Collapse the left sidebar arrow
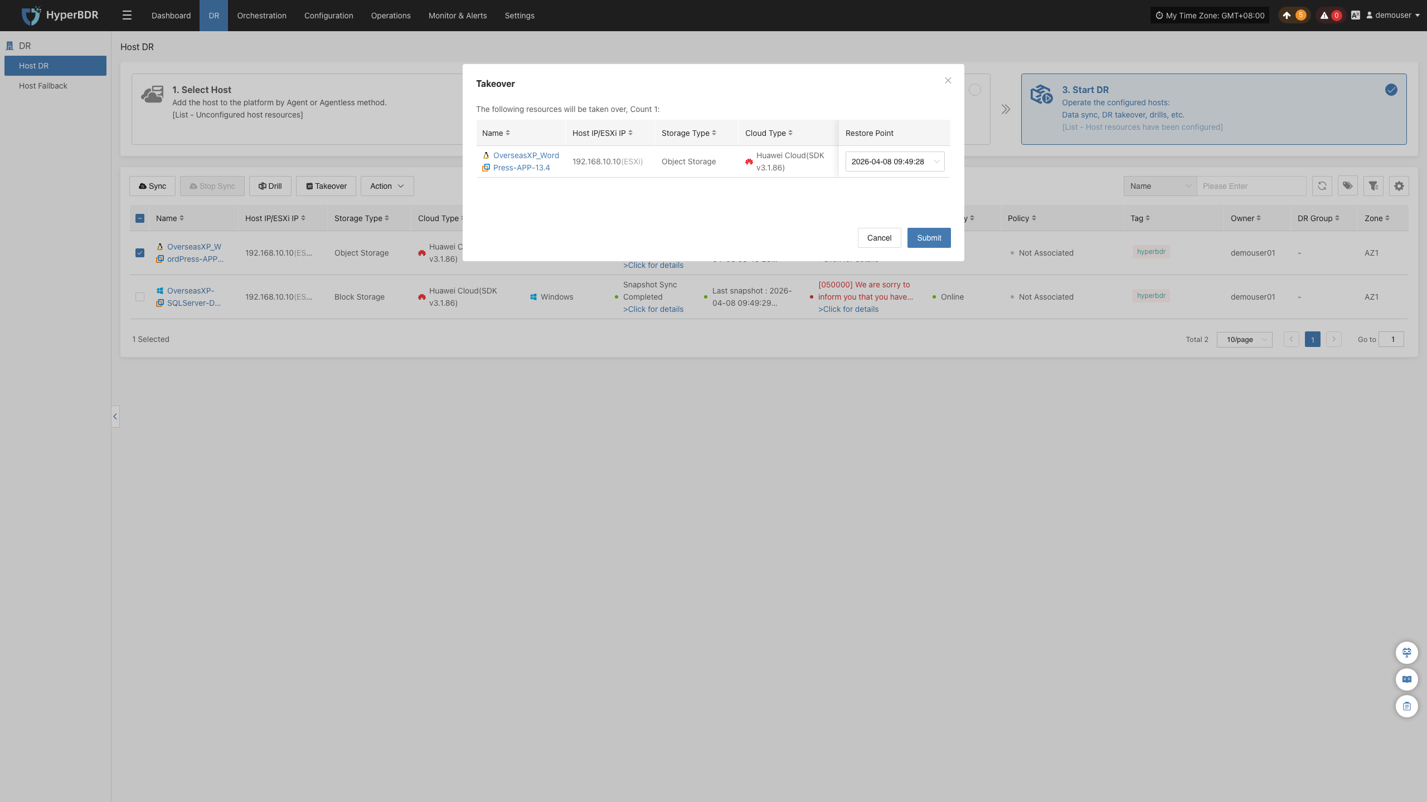This screenshot has width=1427, height=802. tap(115, 417)
